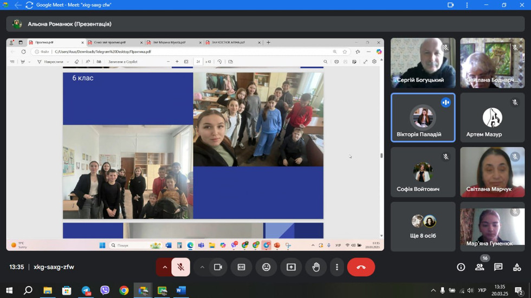The image size is (531, 298).
Task: Open Windows taskbar search
Action: (28, 290)
